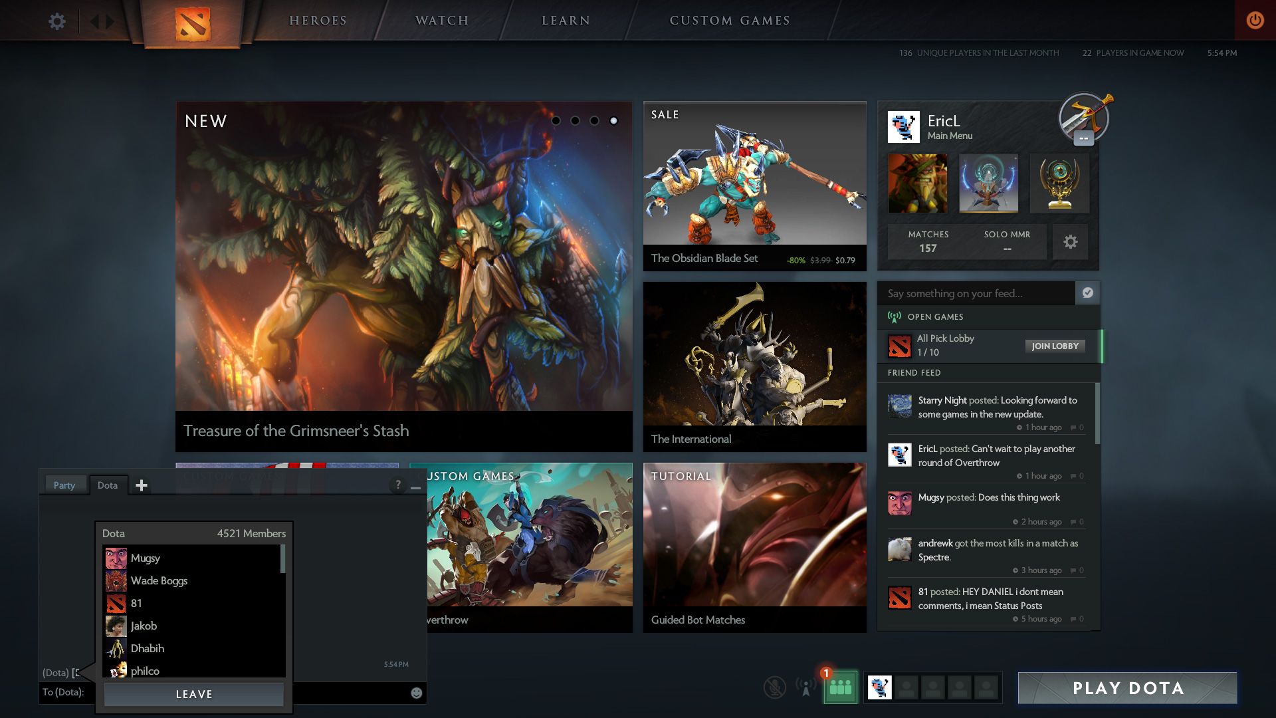Screen dimensions: 1276x718
Task: Switch to the Party tab
Action: pyautogui.click(x=64, y=485)
